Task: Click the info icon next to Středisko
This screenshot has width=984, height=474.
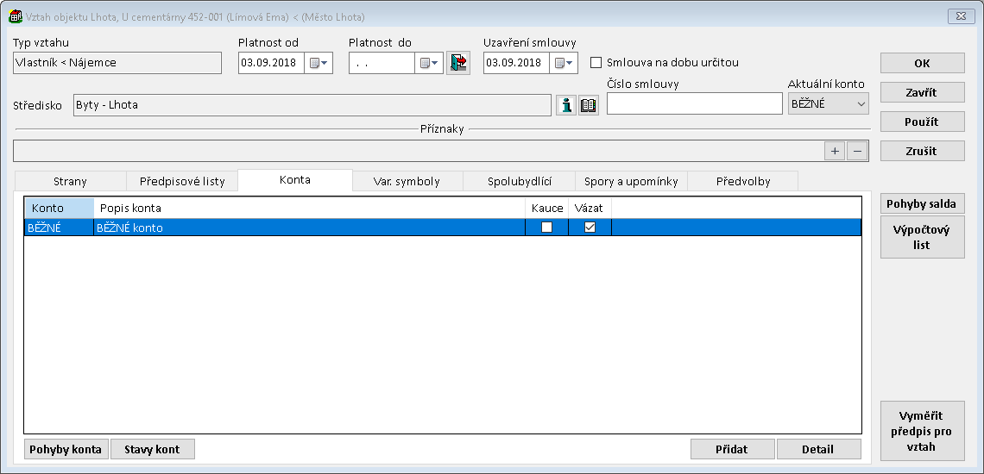Action: click(566, 105)
